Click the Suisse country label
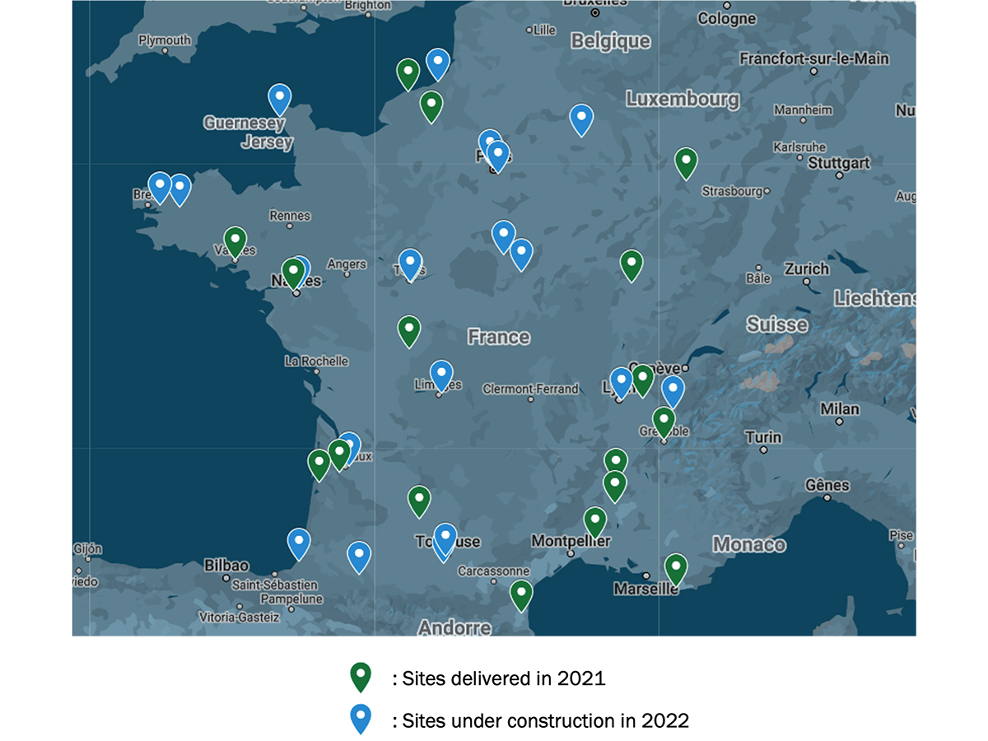988x741 pixels. click(777, 324)
